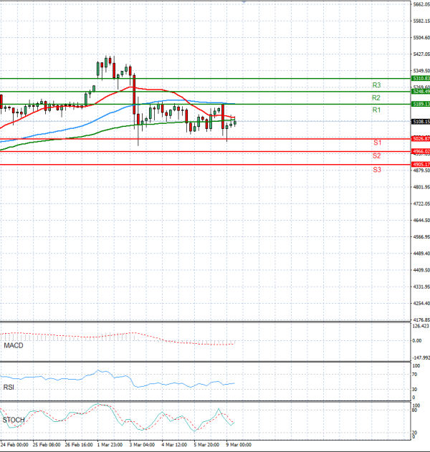Click the chart shift triangle marker at top

tap(242, 3)
